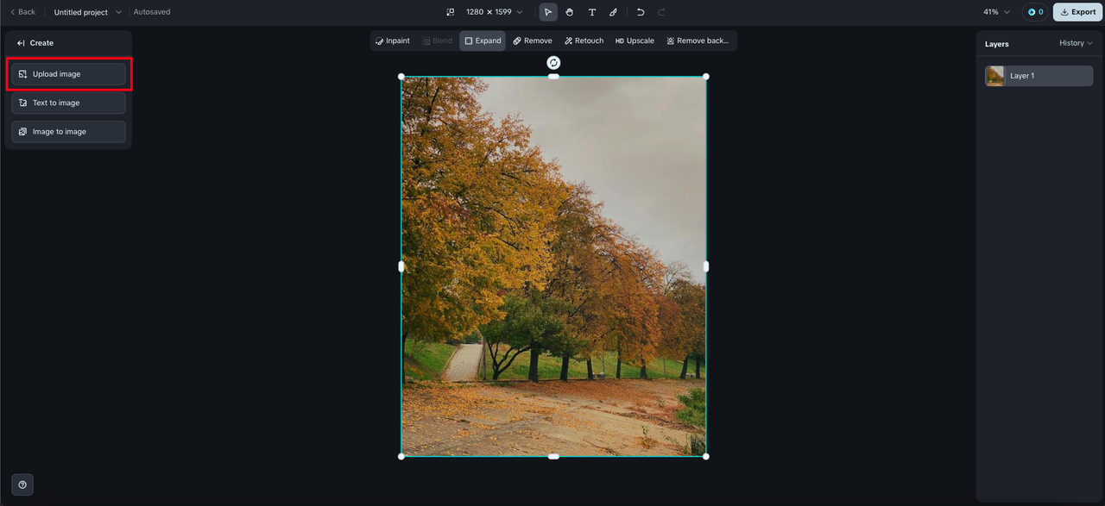Image resolution: width=1105 pixels, height=506 pixels.
Task: Switch to the Layers tab
Action: point(997,44)
